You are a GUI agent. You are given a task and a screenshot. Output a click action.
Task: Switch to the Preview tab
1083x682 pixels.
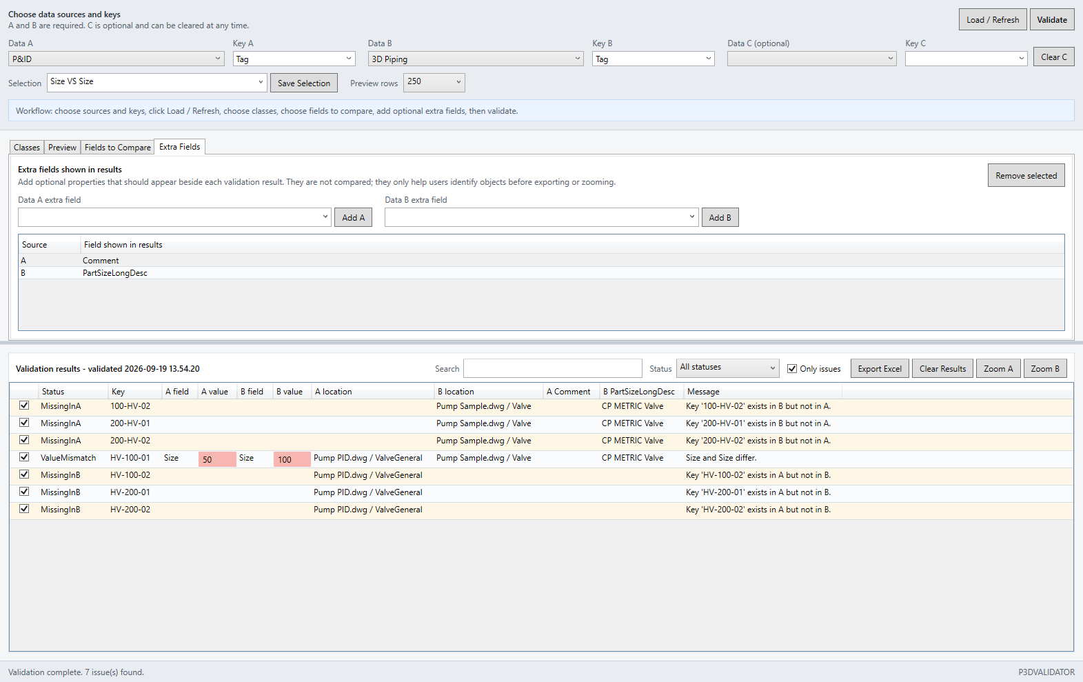62,148
